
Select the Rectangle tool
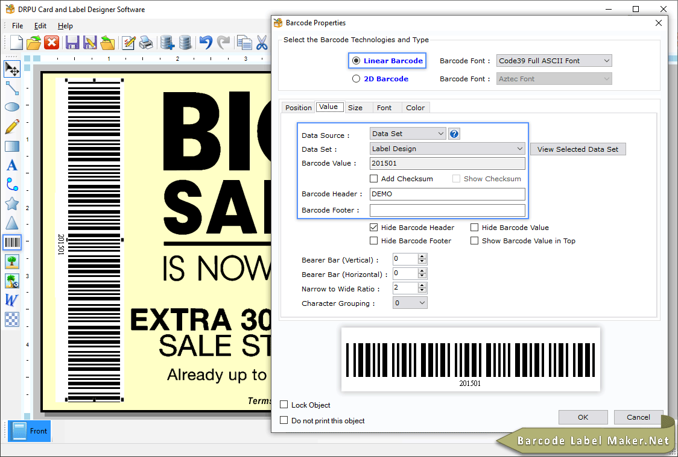click(12, 146)
